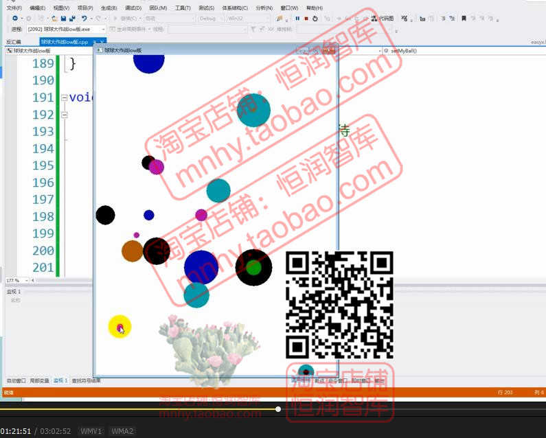
Task: Click the 01:21:51 elapsed time display
Action: point(15,431)
